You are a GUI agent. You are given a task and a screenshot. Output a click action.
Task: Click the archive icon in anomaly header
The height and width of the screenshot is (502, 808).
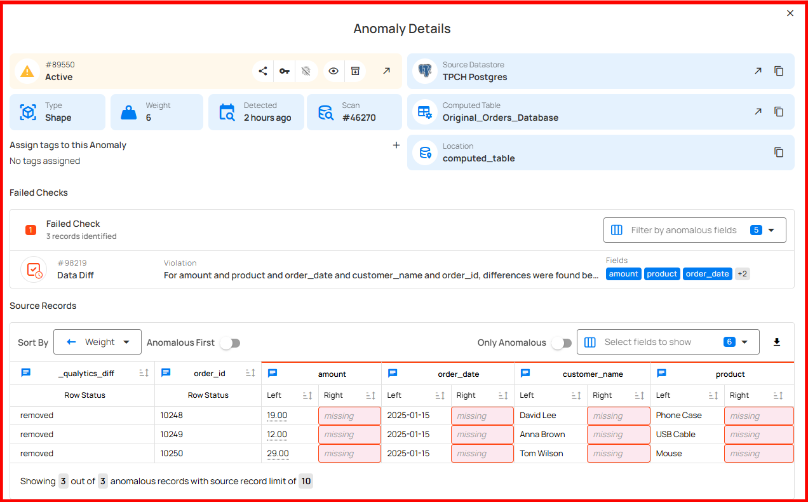[x=355, y=71]
